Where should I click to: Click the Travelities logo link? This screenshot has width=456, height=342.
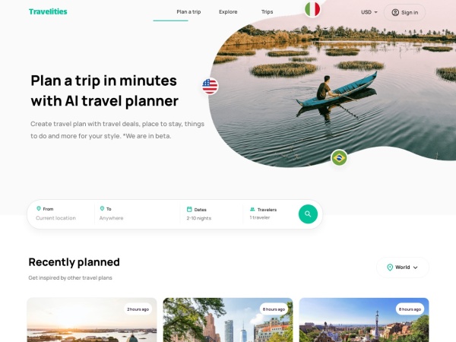(48, 11)
